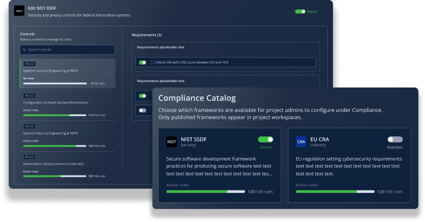This screenshot has height=222, width=425.
Task: Open the chevron dropdown next to header Active label
Action: 324,12
